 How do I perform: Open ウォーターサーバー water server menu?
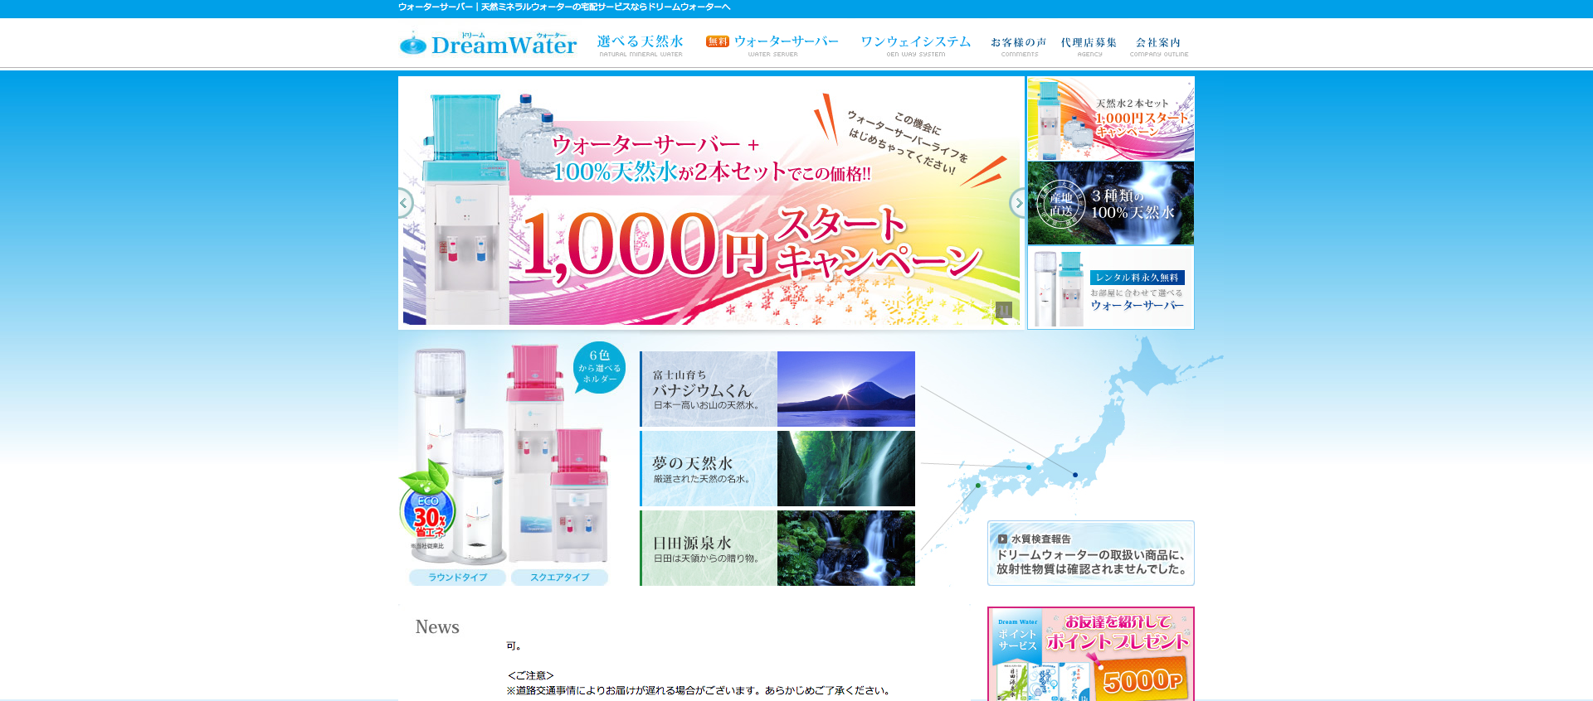tap(772, 45)
